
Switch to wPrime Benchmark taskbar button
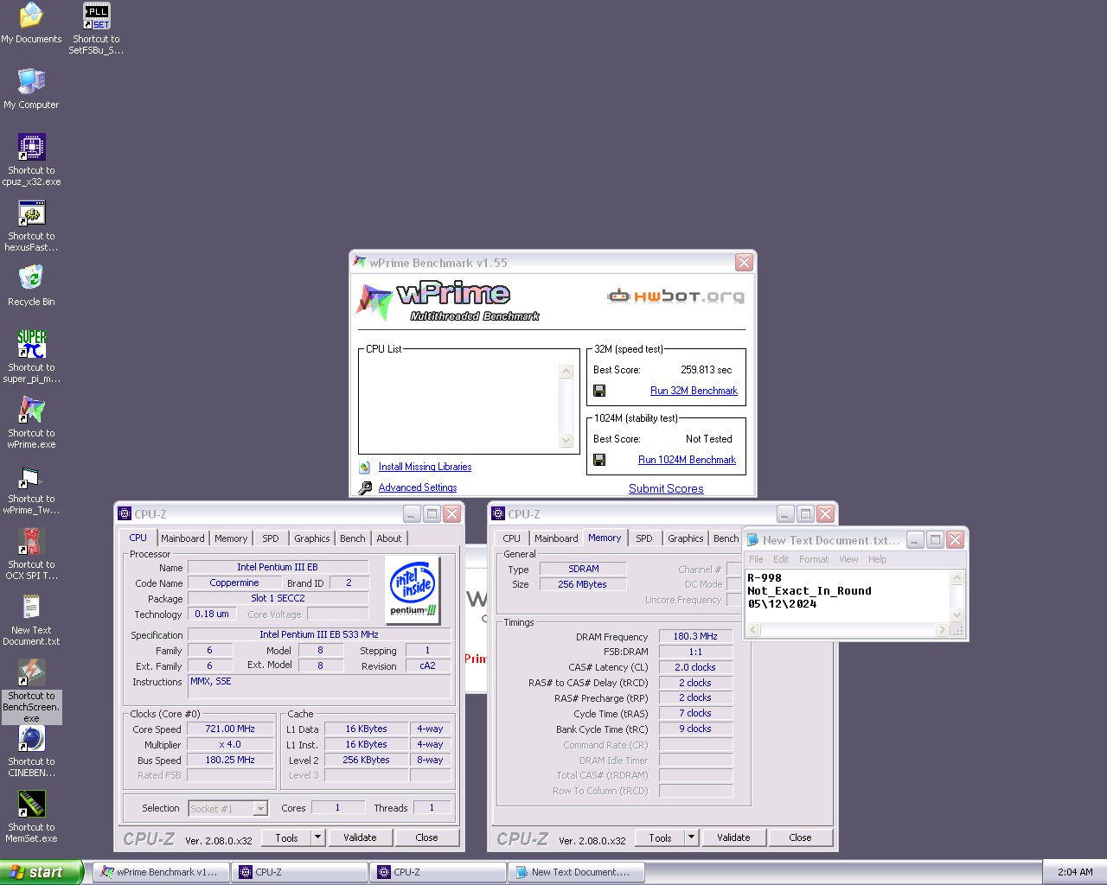[162, 872]
